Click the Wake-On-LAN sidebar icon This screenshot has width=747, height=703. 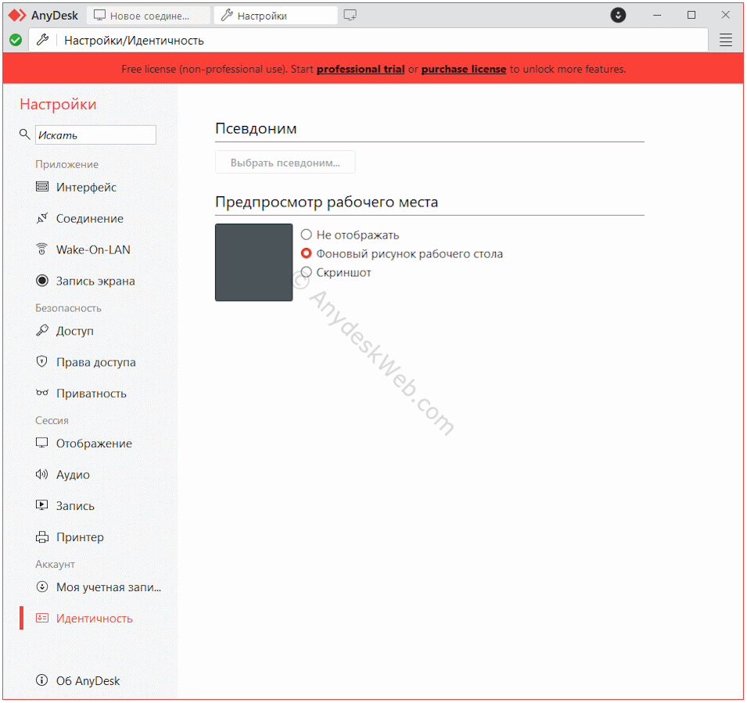coord(42,249)
